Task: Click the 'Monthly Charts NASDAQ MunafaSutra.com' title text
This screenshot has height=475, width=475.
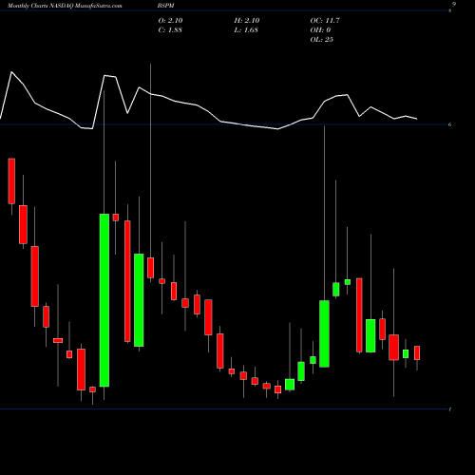Action: [65, 6]
